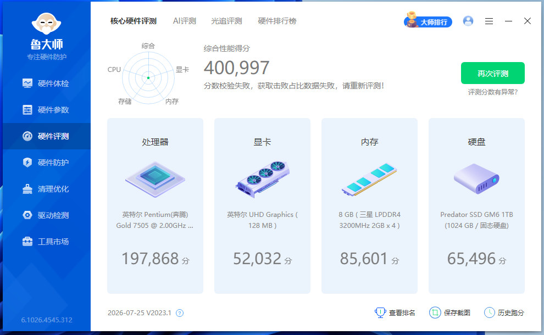Click the 2026-07-25 V2023.1 version text
The image size is (544, 335).
tap(140, 313)
